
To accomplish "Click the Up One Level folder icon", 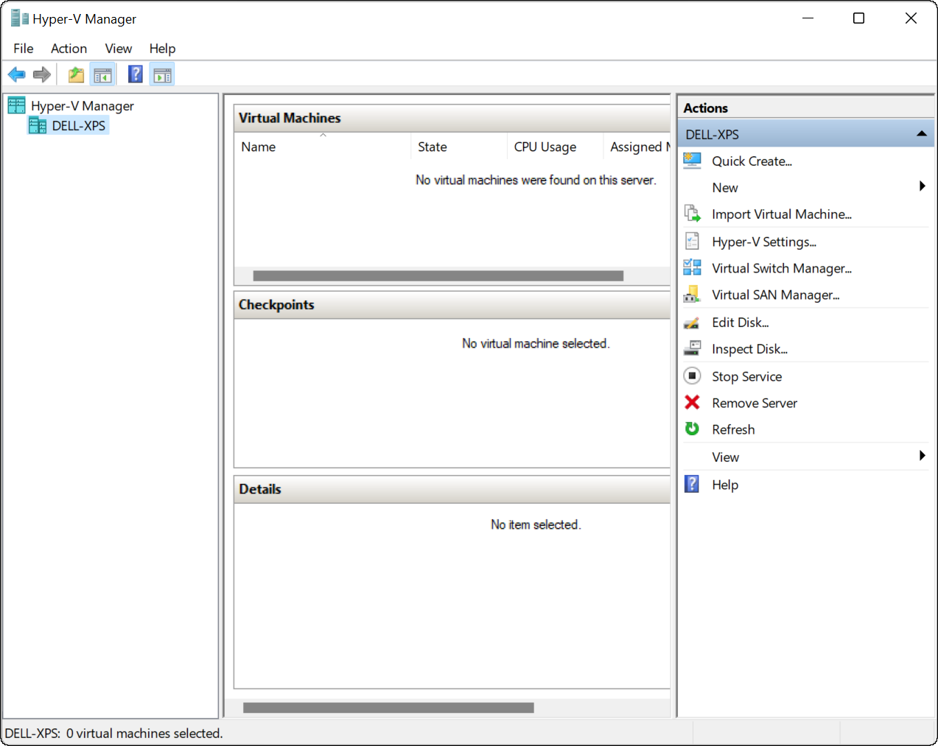I will pos(76,74).
